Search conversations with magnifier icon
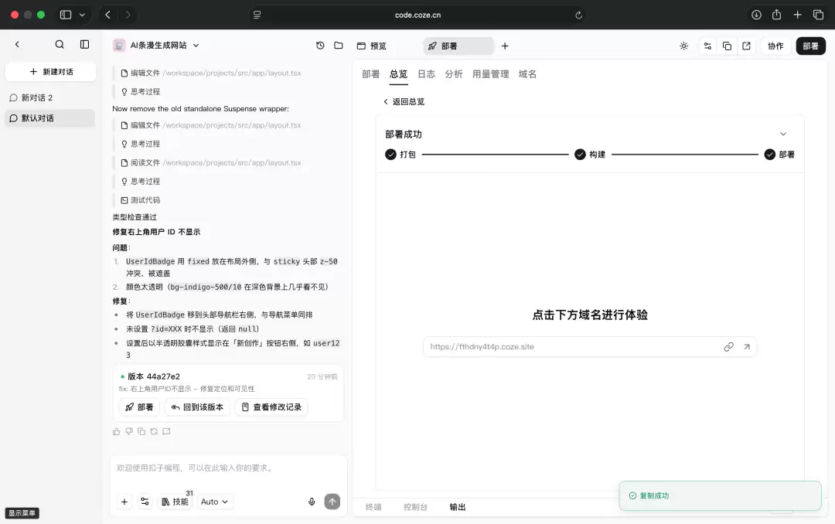The image size is (835, 524). pyautogui.click(x=60, y=45)
